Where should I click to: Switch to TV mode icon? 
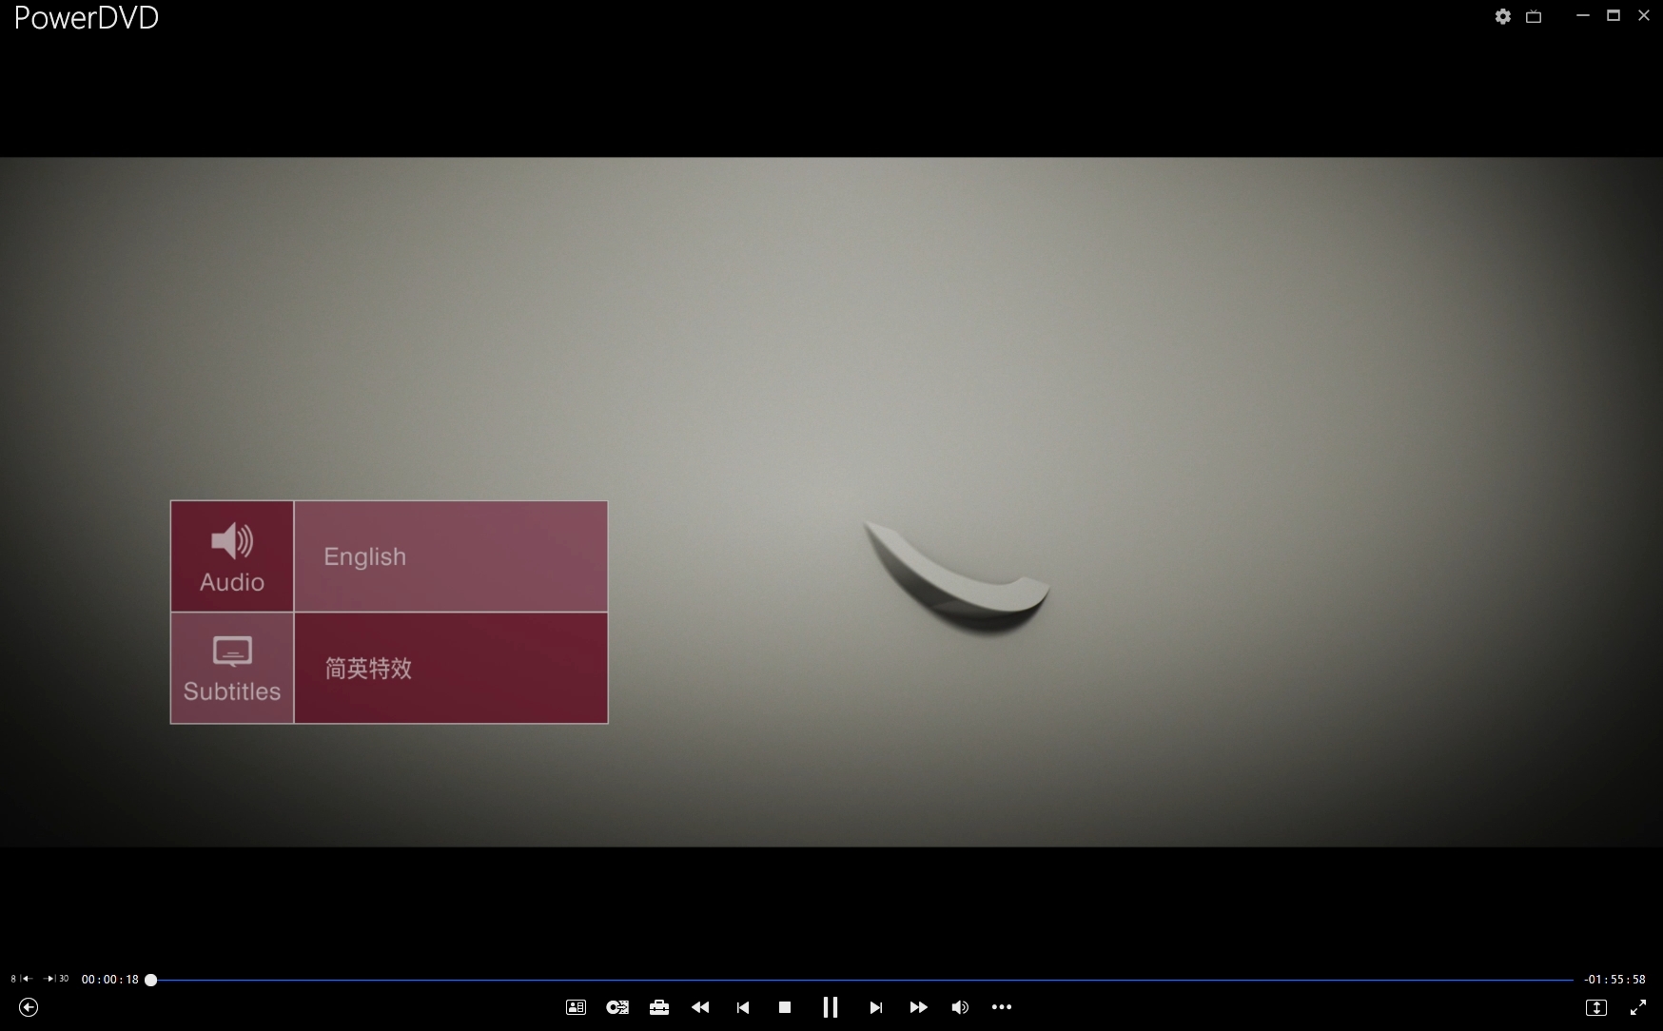(1534, 16)
